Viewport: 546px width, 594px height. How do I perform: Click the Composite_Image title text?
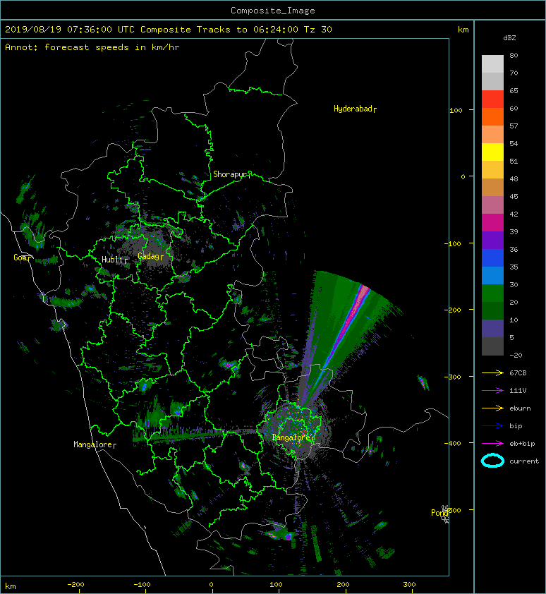273,10
